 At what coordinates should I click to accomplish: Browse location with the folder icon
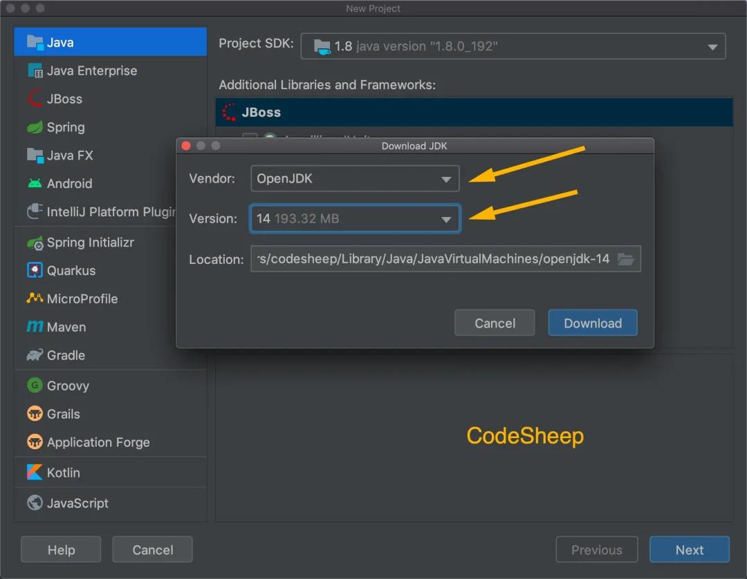625,259
